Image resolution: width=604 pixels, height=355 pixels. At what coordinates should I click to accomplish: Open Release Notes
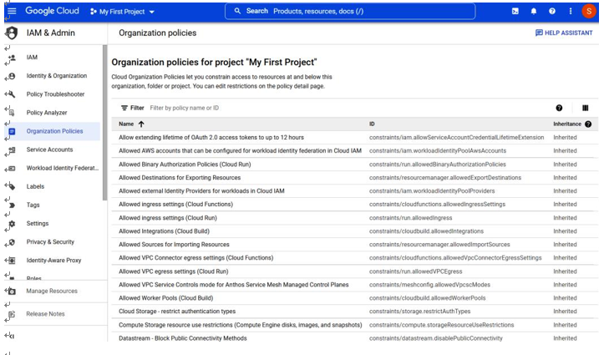pyautogui.click(x=45, y=314)
